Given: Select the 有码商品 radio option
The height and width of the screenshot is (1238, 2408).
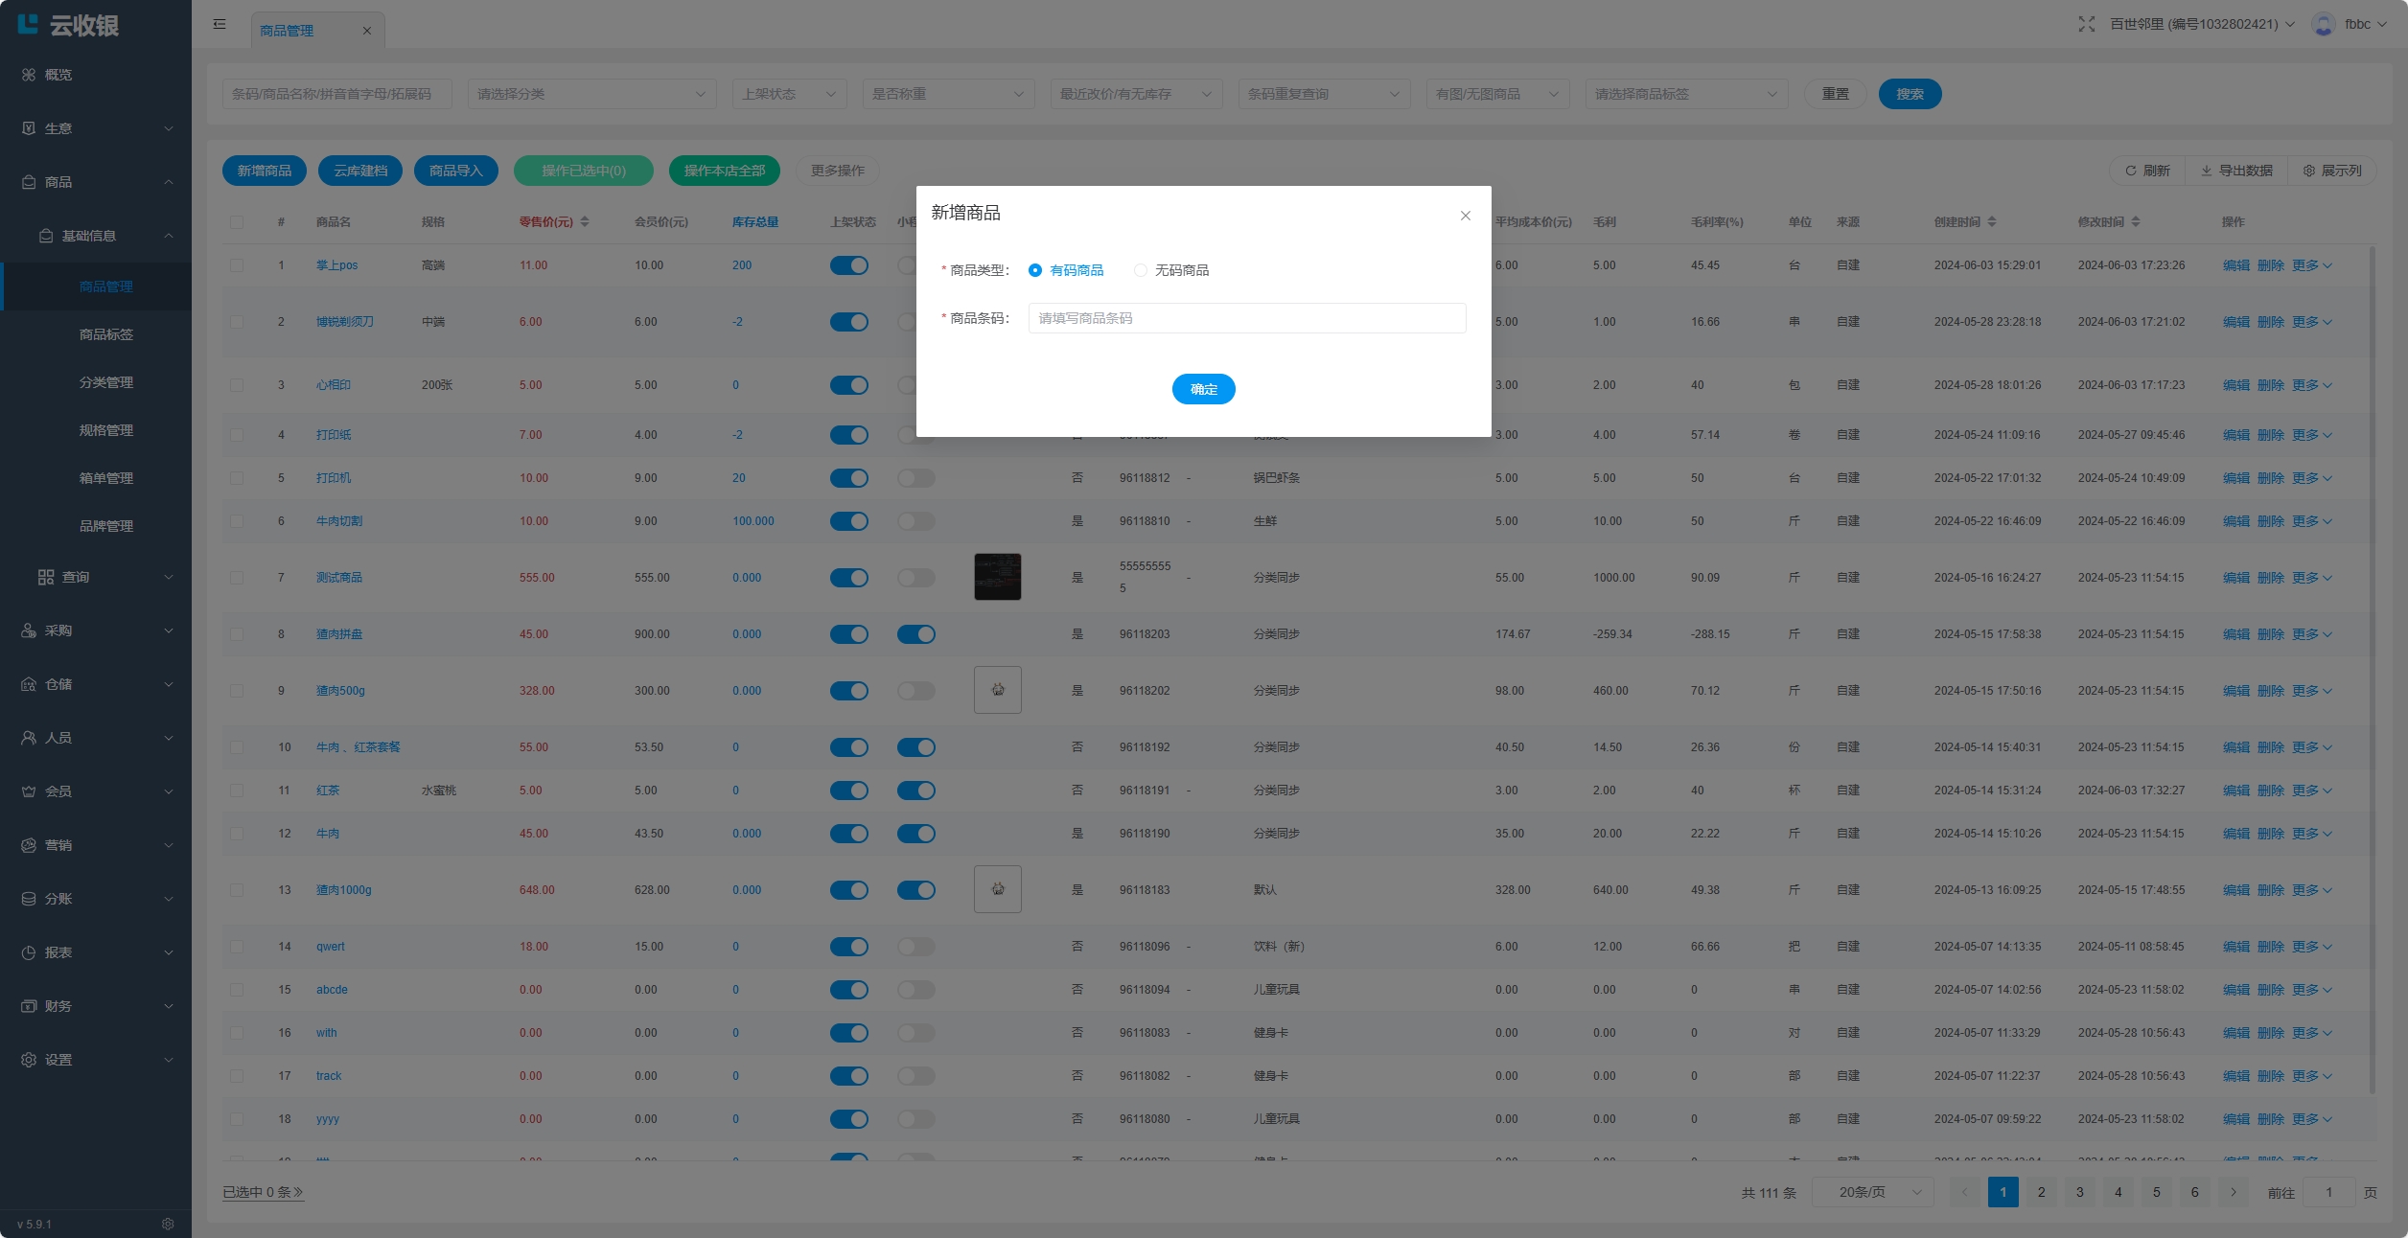Looking at the screenshot, I should (x=1035, y=270).
